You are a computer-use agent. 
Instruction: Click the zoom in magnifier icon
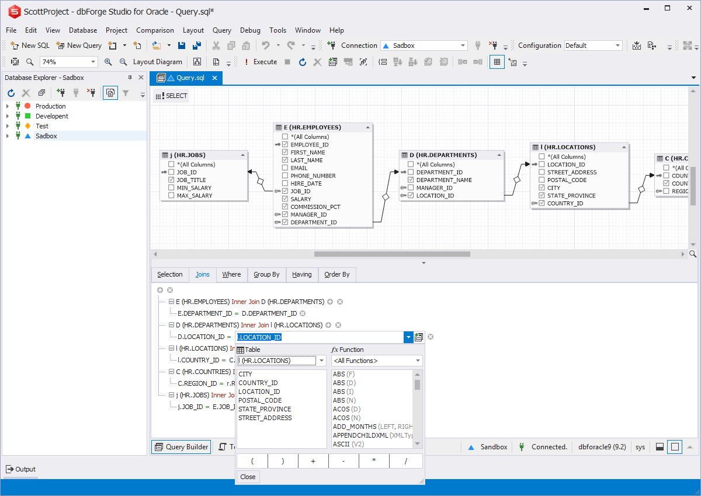click(108, 62)
